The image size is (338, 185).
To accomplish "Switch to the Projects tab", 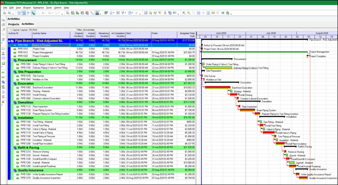I will (x=14, y=24).
